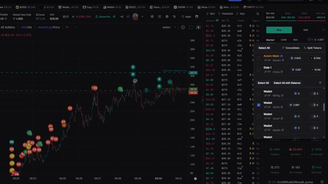Click the Sell button
Screen dimensions: 328x184
pyautogui.click(x=306, y=30)
